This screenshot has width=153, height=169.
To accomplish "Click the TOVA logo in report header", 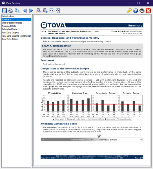I will (53, 25).
